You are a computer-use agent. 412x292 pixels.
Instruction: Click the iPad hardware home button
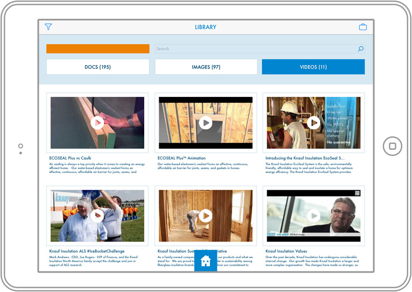coord(392,146)
